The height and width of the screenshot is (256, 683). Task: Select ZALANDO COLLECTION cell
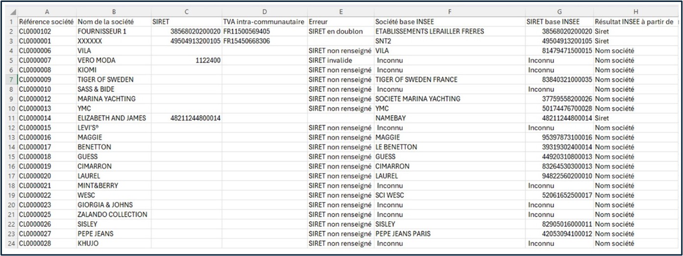coord(114,214)
